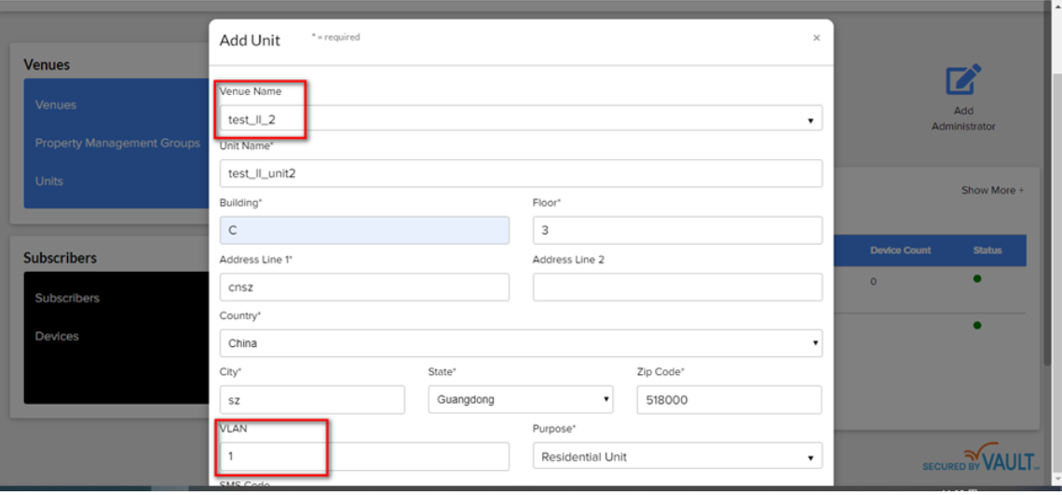Click the Unit Name input field

[x=520, y=173]
